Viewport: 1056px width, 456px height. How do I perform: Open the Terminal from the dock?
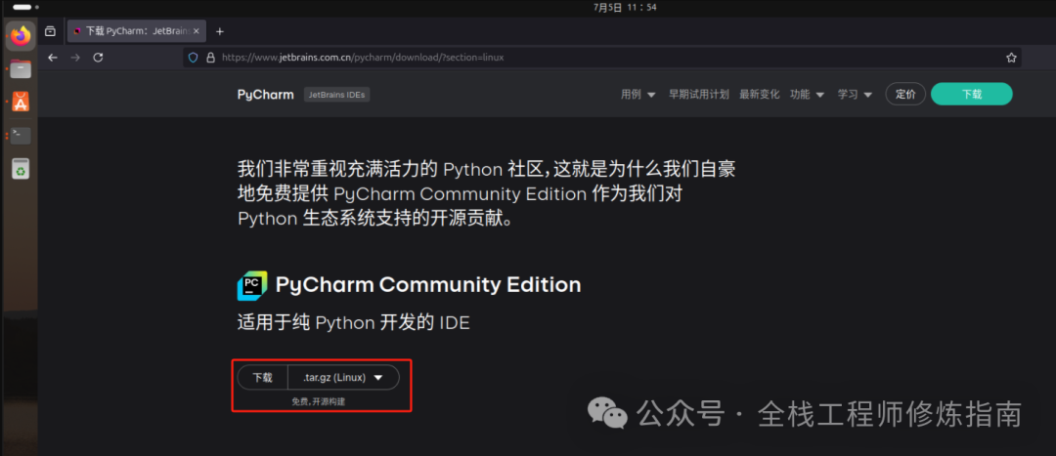point(21,135)
